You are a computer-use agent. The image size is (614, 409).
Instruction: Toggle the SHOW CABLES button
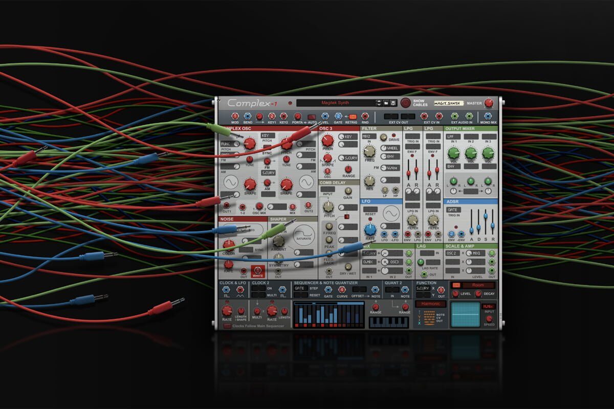tap(405, 103)
